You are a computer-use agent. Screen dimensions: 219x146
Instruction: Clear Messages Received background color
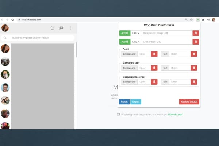pos(154,82)
